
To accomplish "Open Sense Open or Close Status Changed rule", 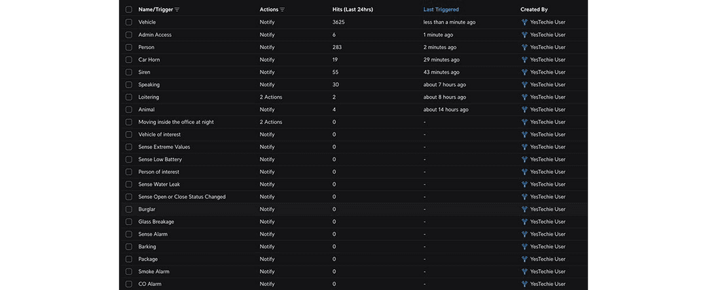I will pyautogui.click(x=182, y=197).
